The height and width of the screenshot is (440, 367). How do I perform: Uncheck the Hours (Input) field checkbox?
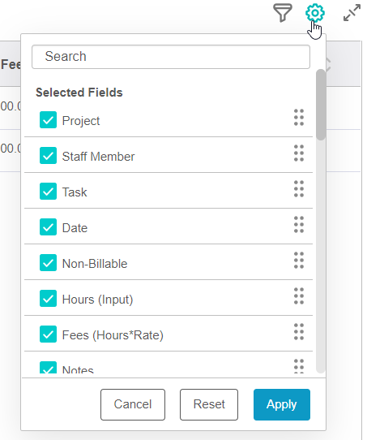48,298
